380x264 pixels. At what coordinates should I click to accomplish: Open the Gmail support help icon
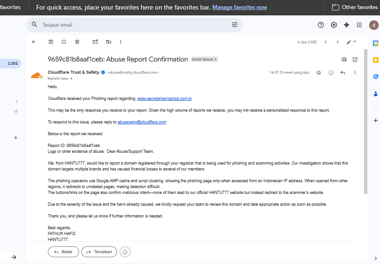click(x=321, y=25)
